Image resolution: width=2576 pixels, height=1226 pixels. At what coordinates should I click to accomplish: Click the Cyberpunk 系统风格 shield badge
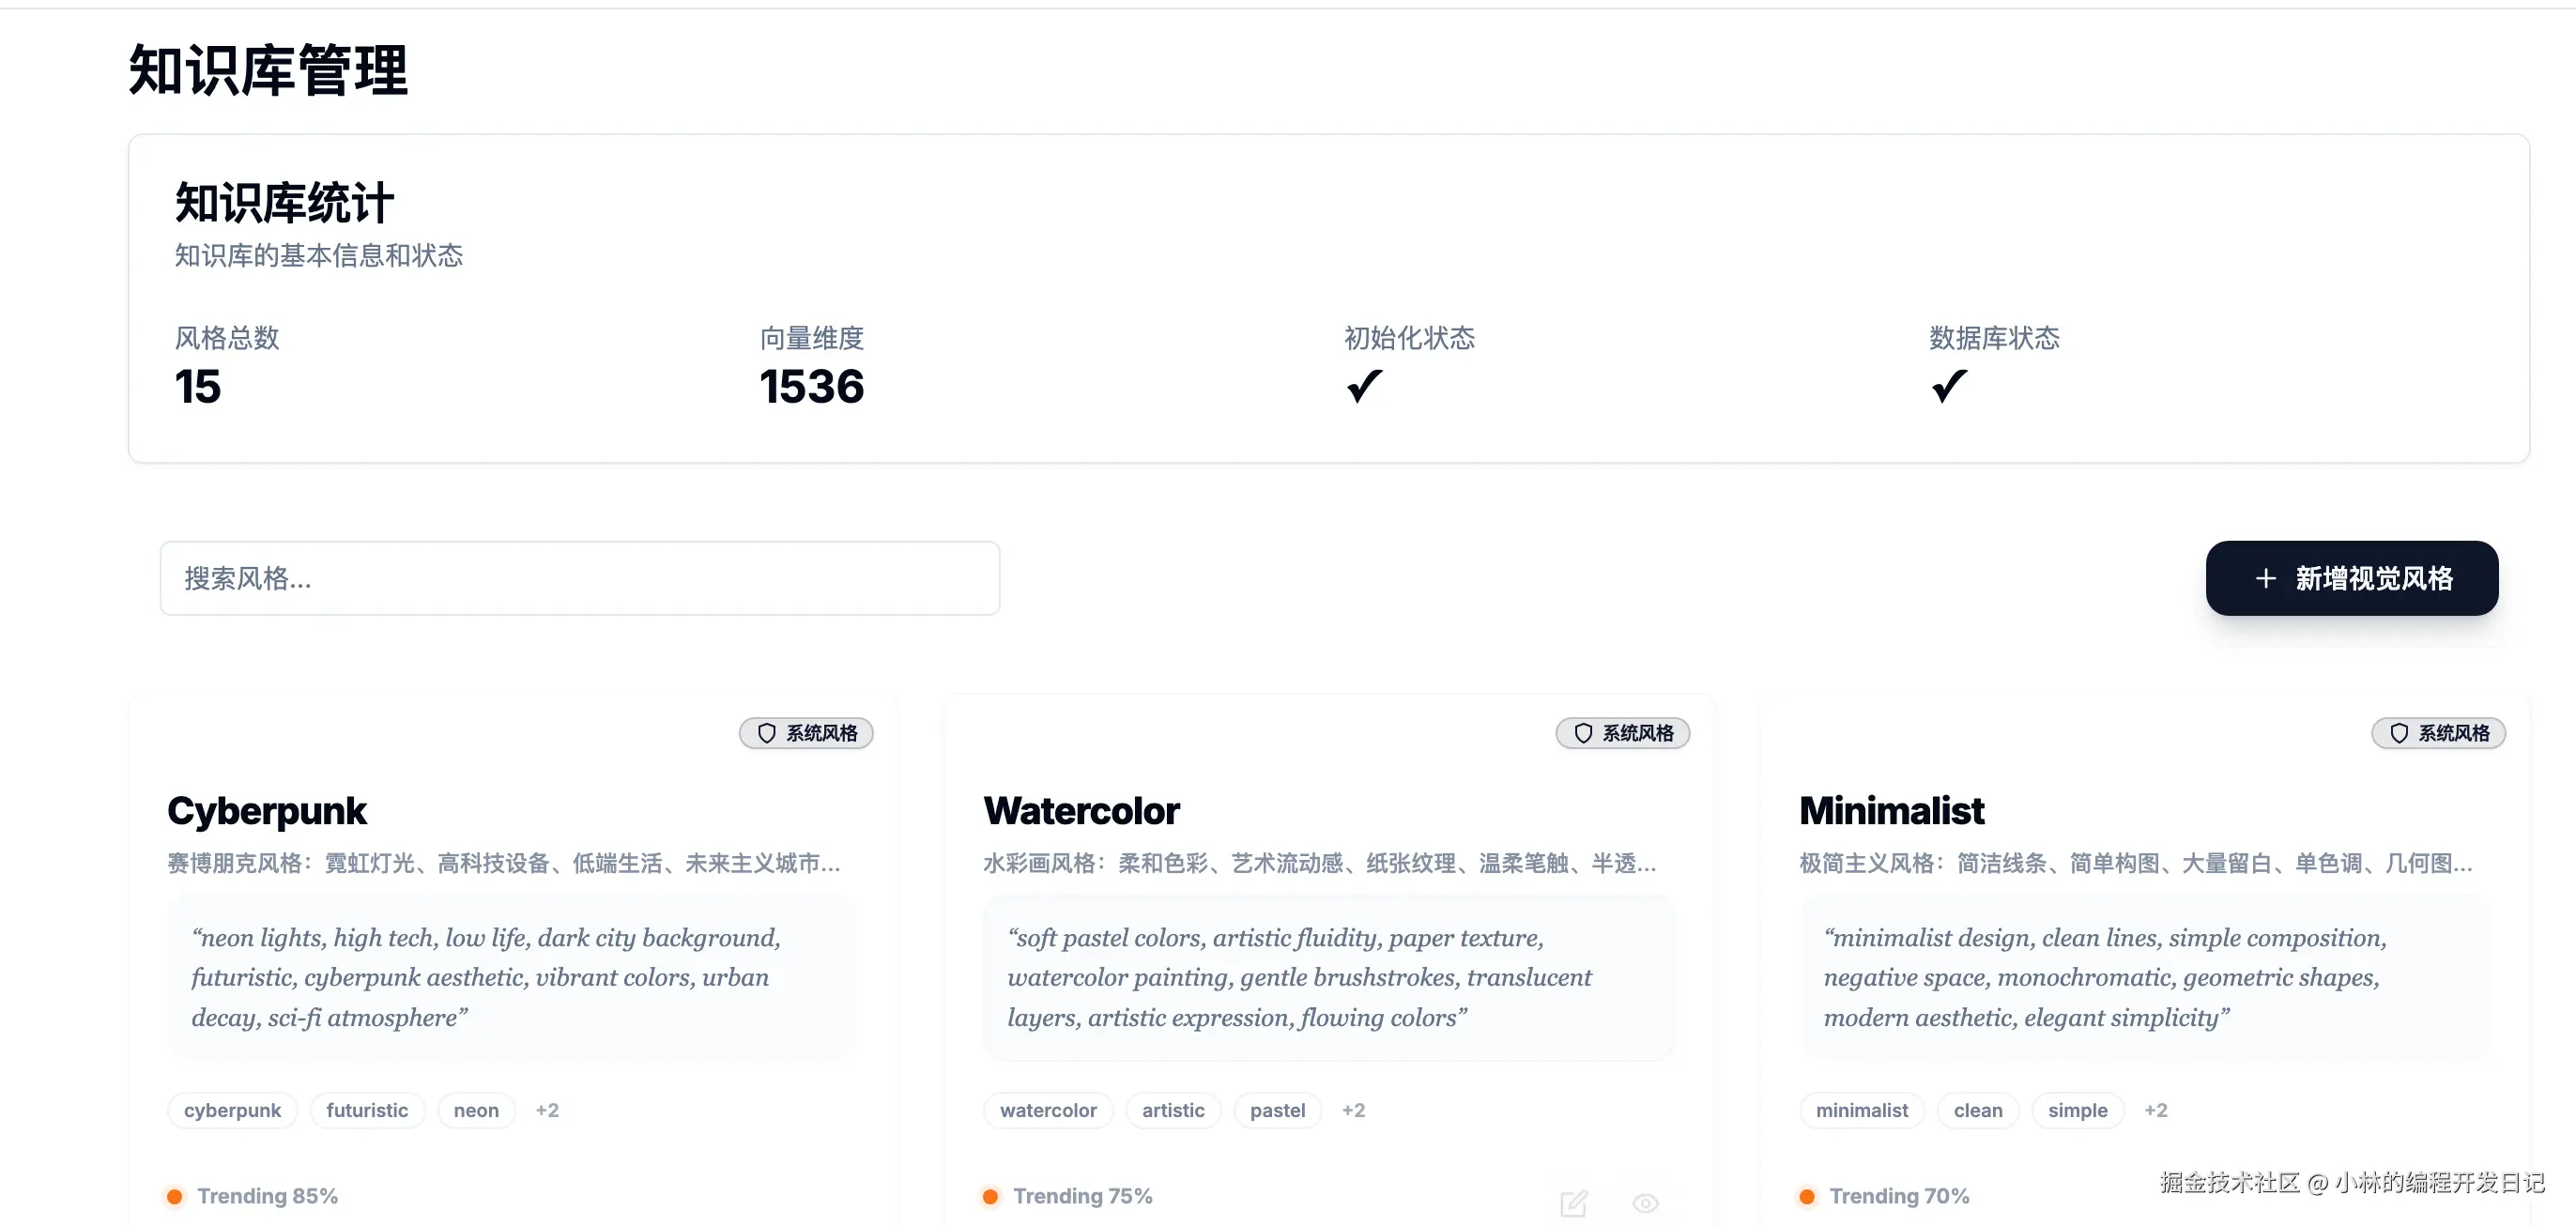click(x=806, y=733)
